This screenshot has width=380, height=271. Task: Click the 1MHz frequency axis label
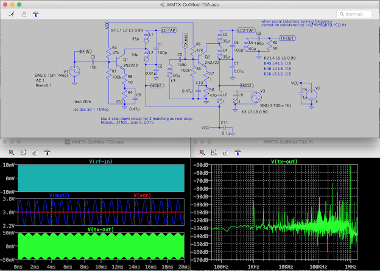pos(350,267)
